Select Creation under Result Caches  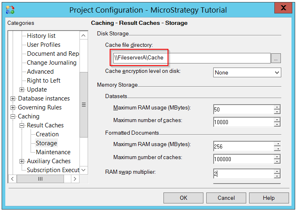coord(47,134)
